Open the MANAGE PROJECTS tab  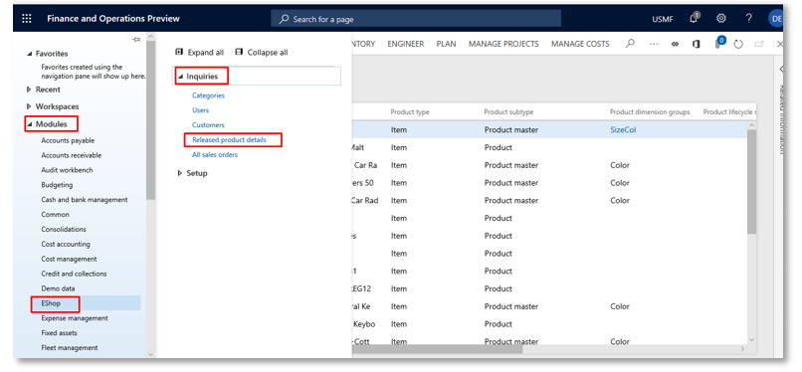point(503,44)
